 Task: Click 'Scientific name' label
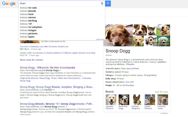point(113,68)
